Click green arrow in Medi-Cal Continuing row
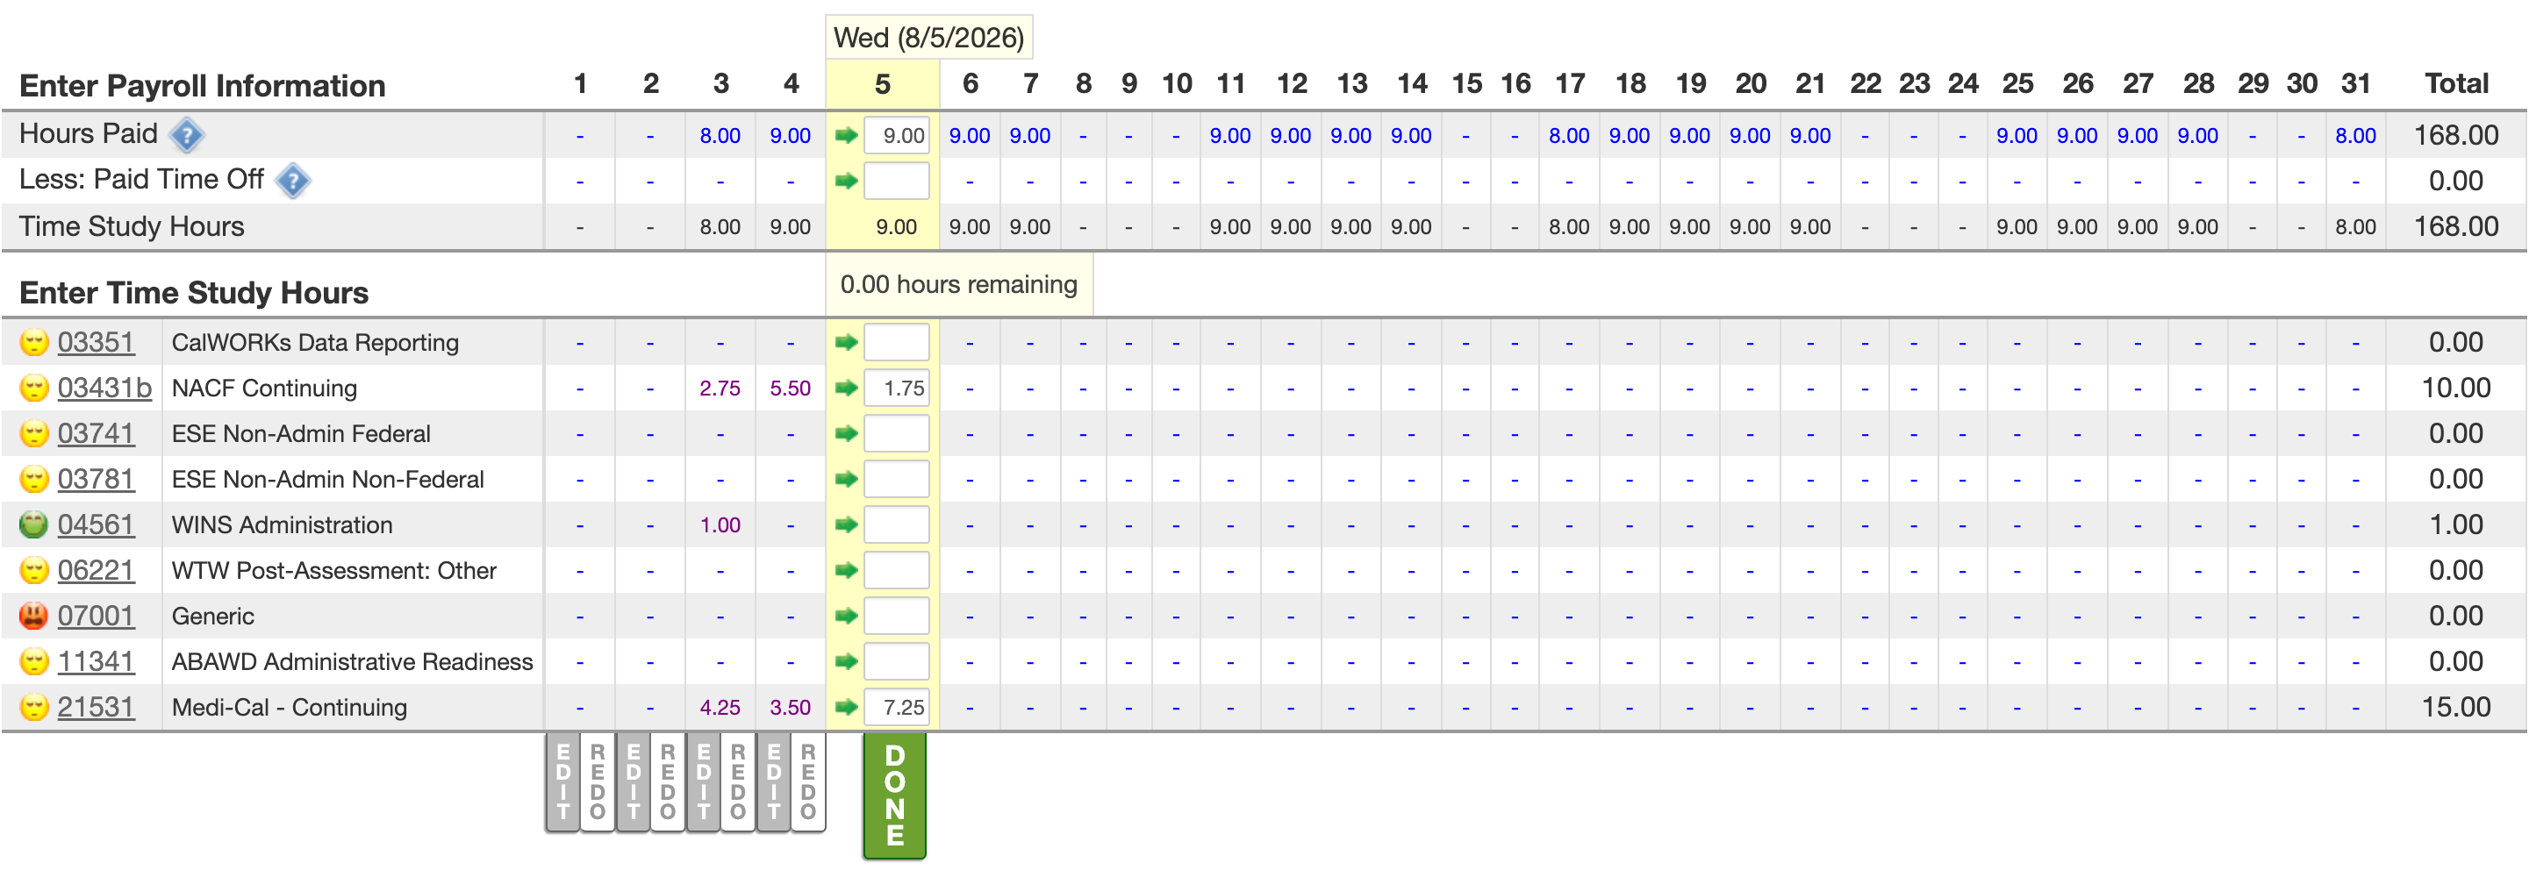2529x877 pixels. pos(846,707)
